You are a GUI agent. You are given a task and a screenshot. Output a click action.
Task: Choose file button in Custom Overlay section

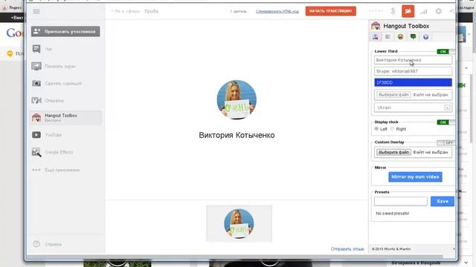pyautogui.click(x=393, y=152)
